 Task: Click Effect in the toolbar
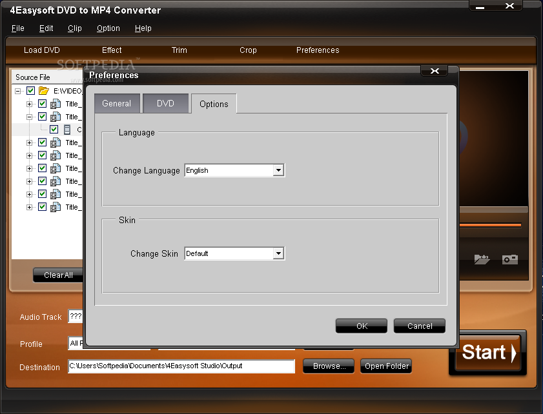pos(112,50)
